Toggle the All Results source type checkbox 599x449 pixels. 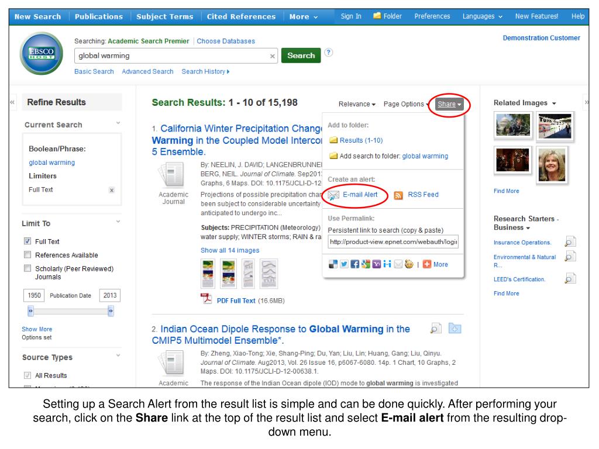coord(27,375)
